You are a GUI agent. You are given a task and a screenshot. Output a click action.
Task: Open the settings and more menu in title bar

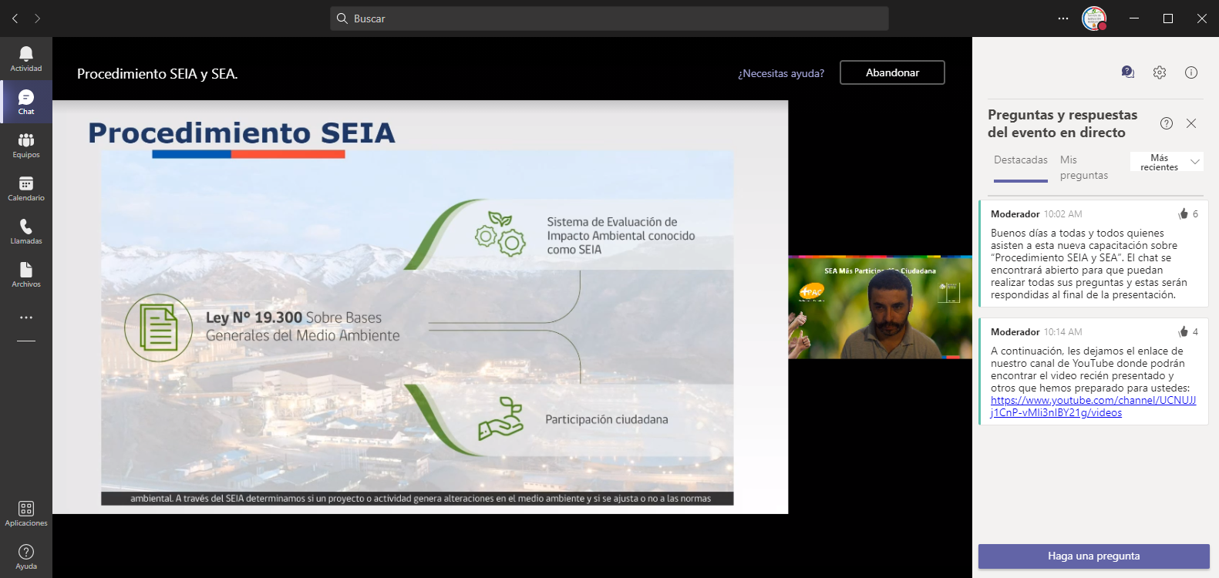pos(1063,18)
